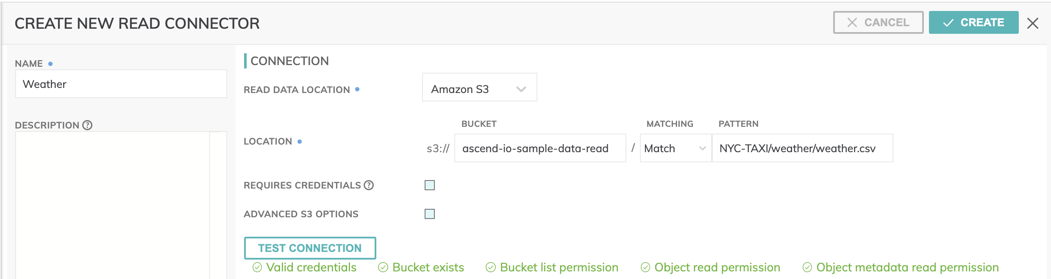Enable the Requires Credentials checkbox
1051x279 pixels.
pos(430,185)
